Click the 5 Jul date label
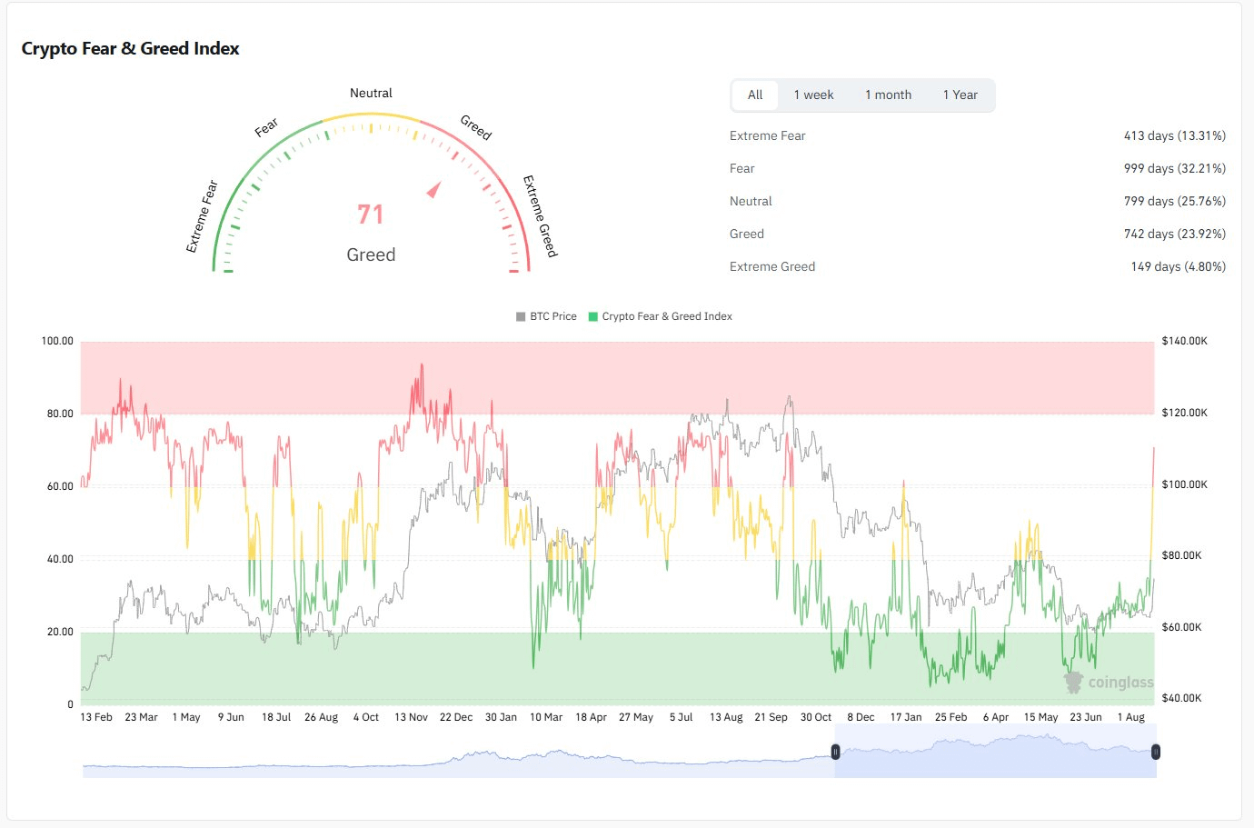Viewport: 1254px width, 828px height. click(681, 717)
